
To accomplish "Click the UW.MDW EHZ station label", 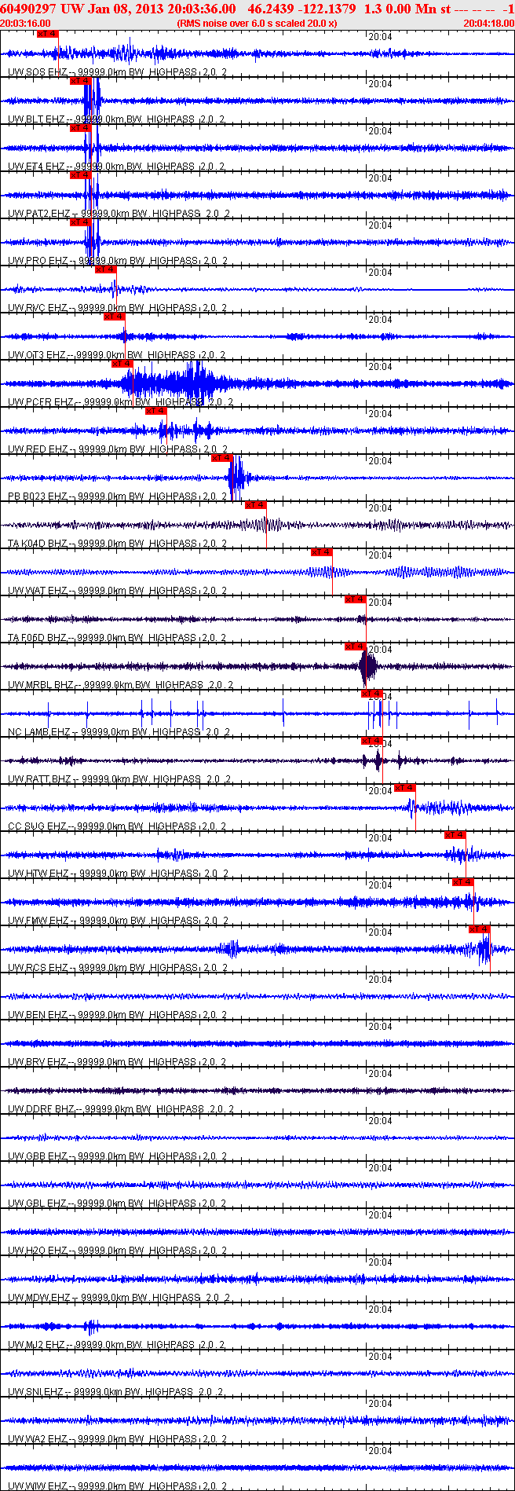I will point(39,1298).
